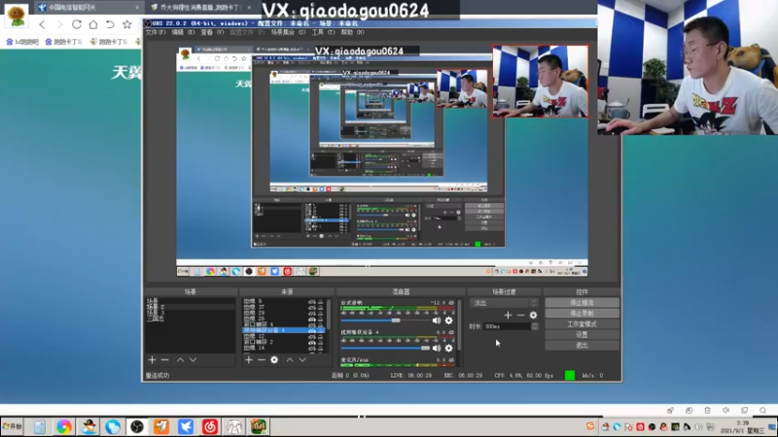Toggle visibility of source 图像 9
The width and height of the screenshot is (778, 437).
(311, 301)
